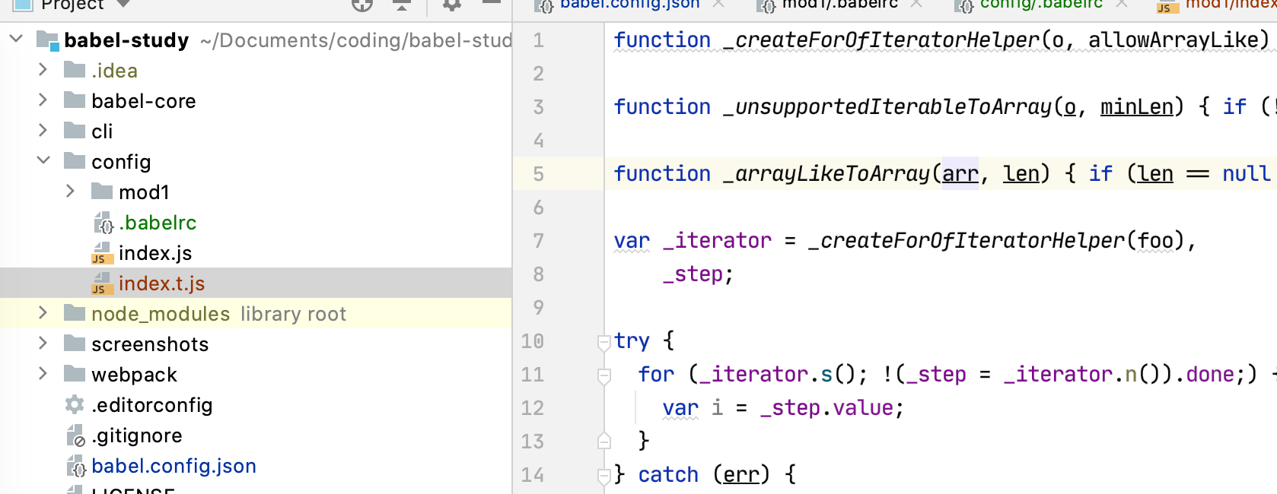Expand the node_modules folder chevron
Image resolution: width=1277 pixels, height=494 pixels.
tap(43, 313)
